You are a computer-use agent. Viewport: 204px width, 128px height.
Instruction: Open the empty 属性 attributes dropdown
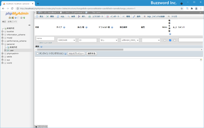[151, 40]
